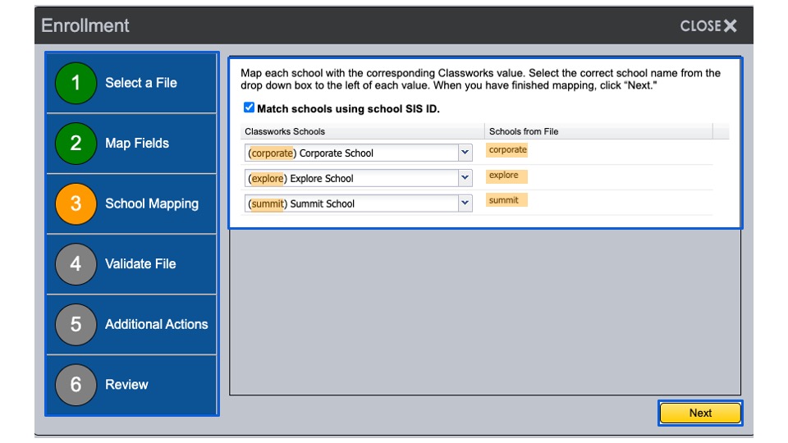The width and height of the screenshot is (788, 443).
Task: Click the Next button
Action: 700,413
